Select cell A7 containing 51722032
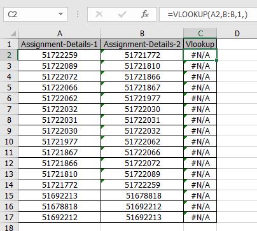 click(x=60, y=109)
